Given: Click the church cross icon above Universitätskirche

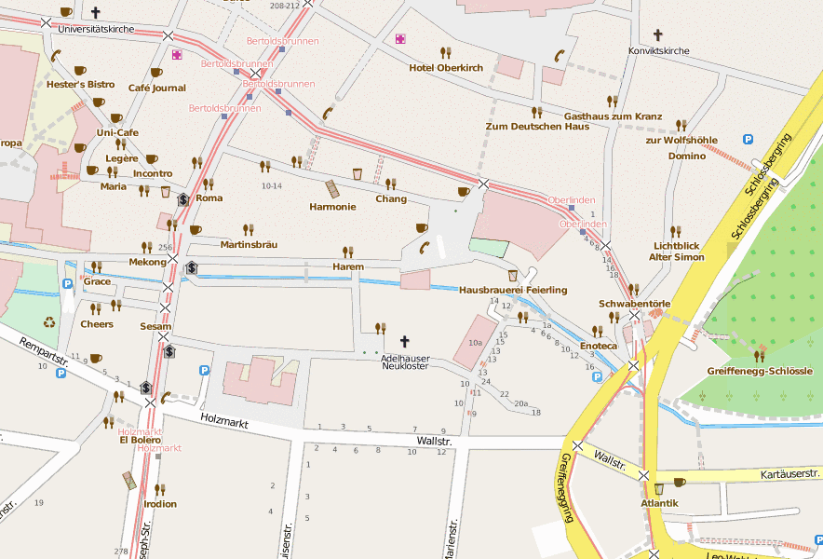Looking at the screenshot, I should pos(96,13).
